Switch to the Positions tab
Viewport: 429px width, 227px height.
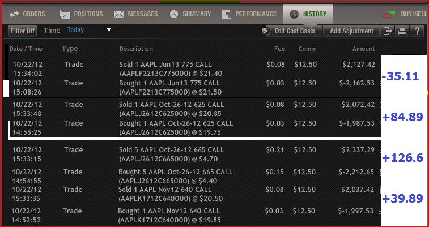coord(81,14)
